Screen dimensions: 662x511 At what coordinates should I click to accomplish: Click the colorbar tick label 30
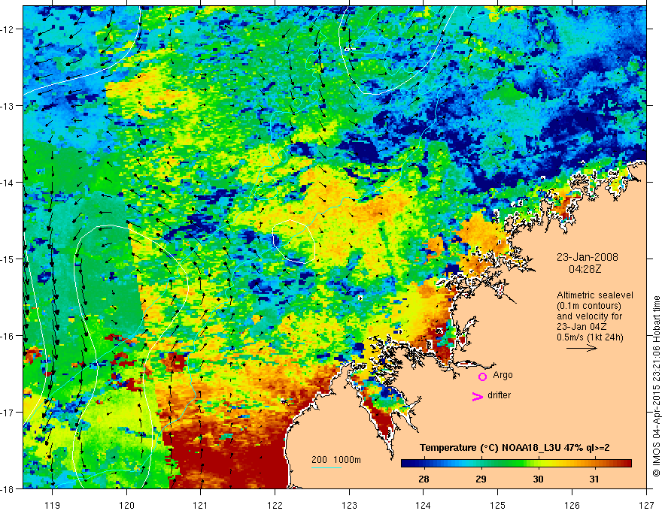[538, 479]
